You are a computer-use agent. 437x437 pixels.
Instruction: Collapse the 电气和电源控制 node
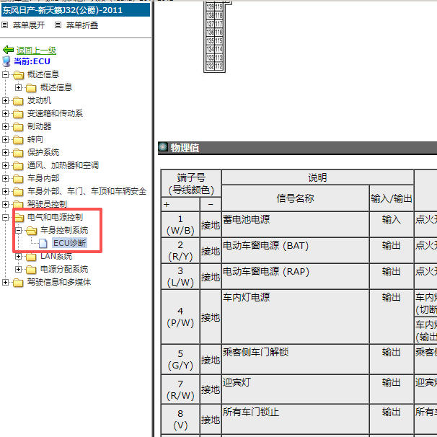5,217
